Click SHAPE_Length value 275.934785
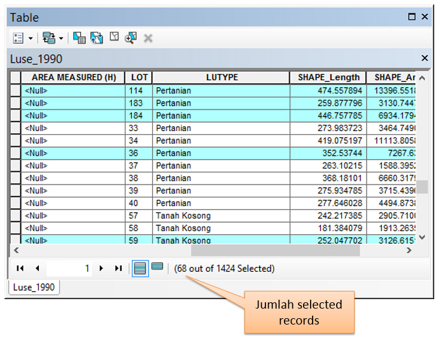The width and height of the screenshot is (445, 343). coord(340,190)
